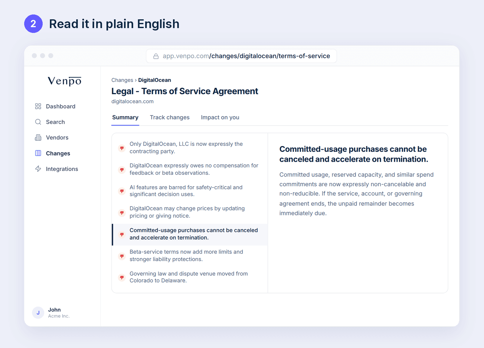The height and width of the screenshot is (348, 484).
Task: Click thumbs-down icon beside contracting party item
Action: pos(122,148)
